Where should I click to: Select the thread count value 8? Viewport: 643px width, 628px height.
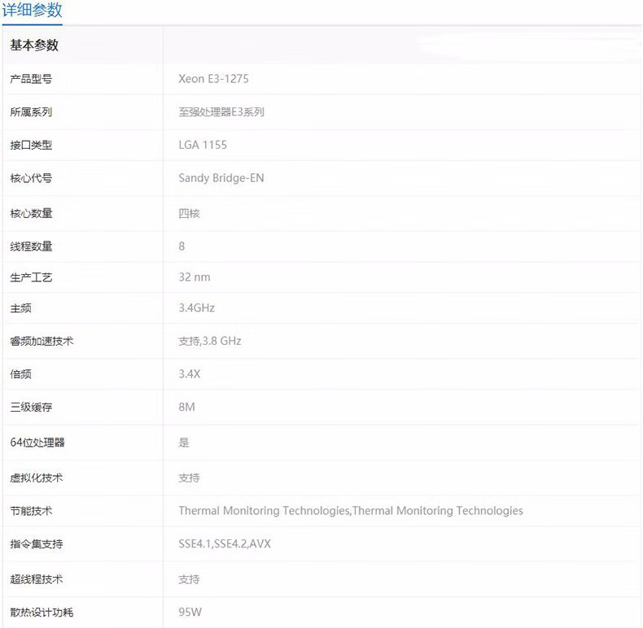click(182, 246)
